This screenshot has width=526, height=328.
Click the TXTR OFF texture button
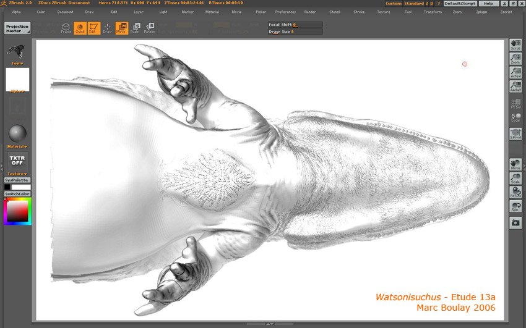tap(17, 161)
